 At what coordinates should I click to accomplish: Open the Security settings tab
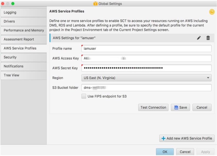click(24, 57)
